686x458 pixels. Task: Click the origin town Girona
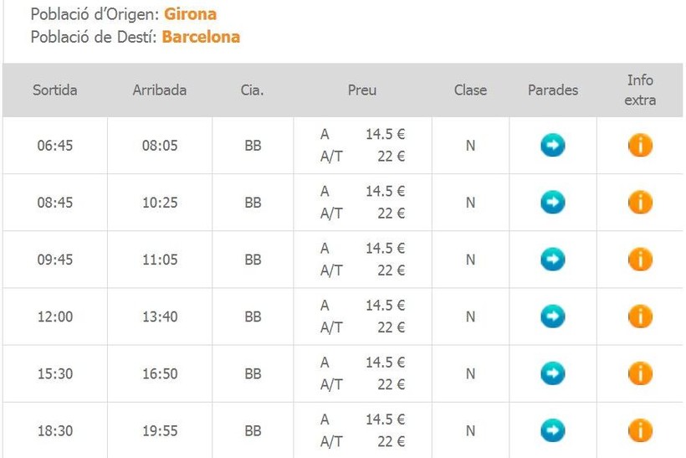tap(190, 14)
